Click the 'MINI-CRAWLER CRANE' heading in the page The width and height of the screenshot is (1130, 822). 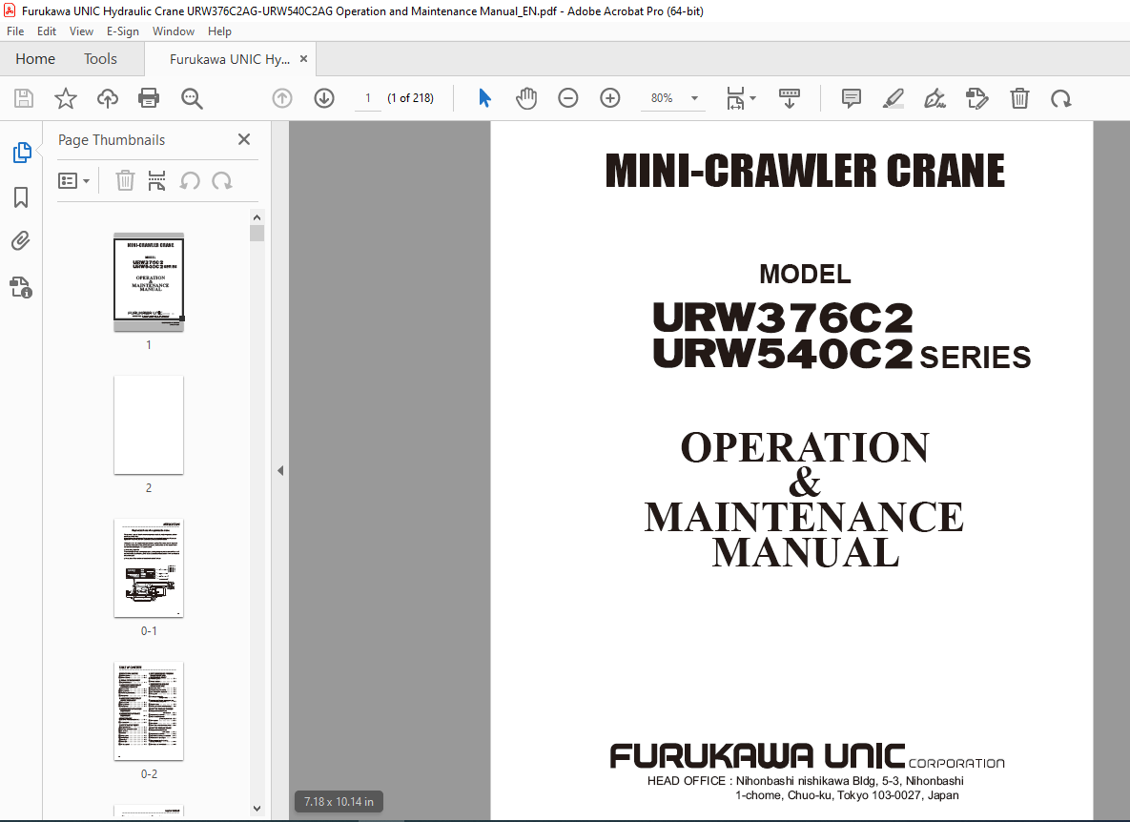click(805, 171)
